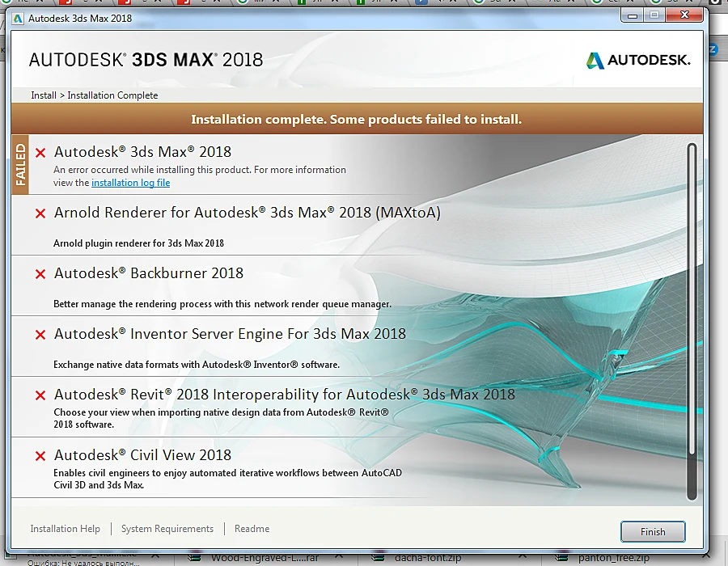Close the installer window with the red X

[x=684, y=15]
